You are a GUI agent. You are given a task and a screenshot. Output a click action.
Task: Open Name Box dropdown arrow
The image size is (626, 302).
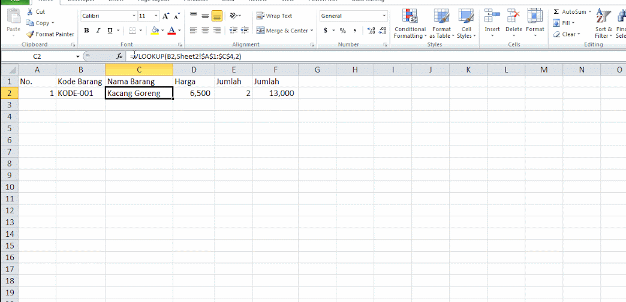click(78, 57)
